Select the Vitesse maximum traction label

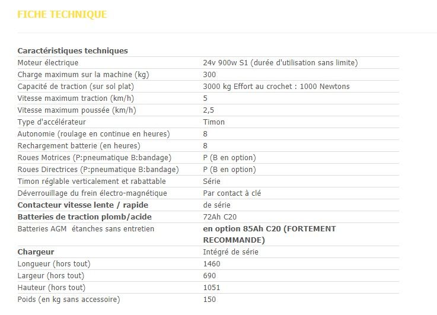tap(76, 98)
